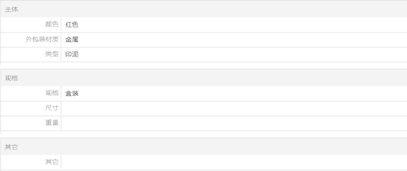Select the 尺寸 row label
This screenshot has width=407, height=171.
click(52, 108)
